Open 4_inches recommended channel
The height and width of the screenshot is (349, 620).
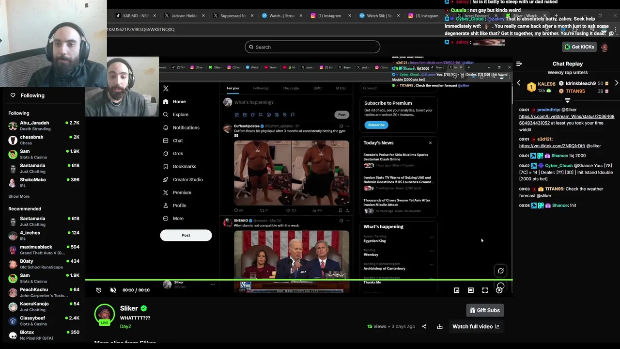pyautogui.click(x=44, y=236)
